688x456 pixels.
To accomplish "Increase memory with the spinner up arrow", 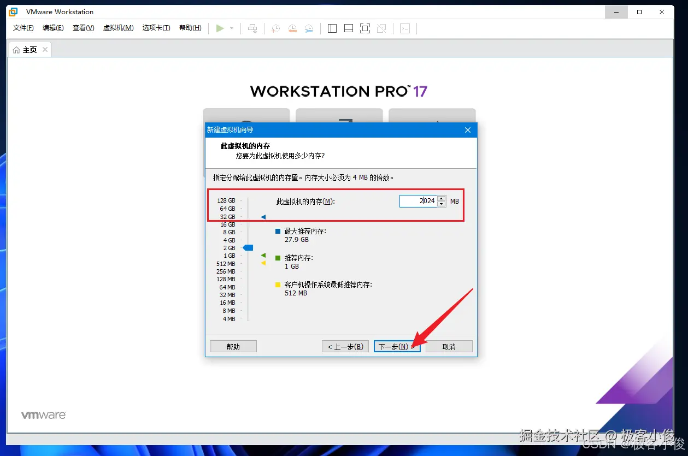I will tap(442, 198).
